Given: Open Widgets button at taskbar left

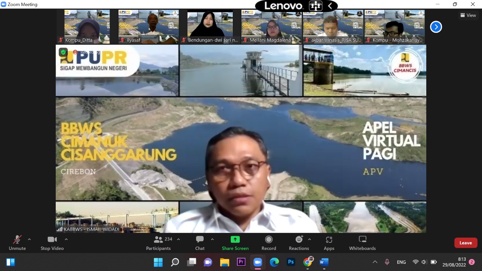Looking at the screenshot, I should (11, 262).
